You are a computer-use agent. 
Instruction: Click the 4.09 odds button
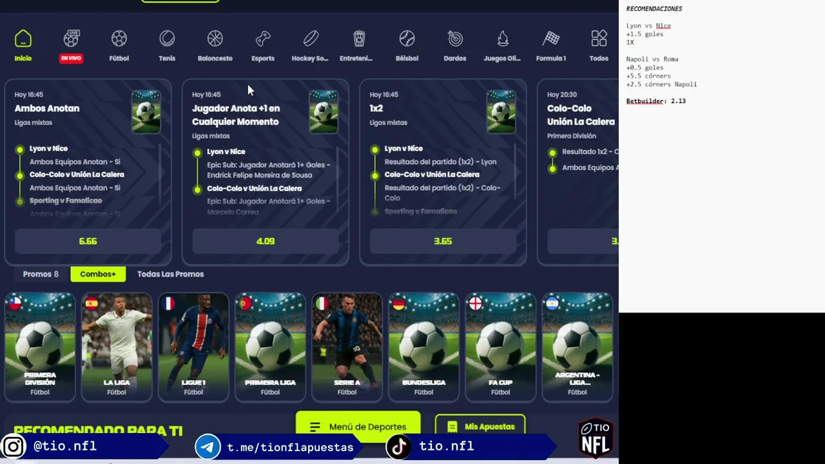(266, 241)
